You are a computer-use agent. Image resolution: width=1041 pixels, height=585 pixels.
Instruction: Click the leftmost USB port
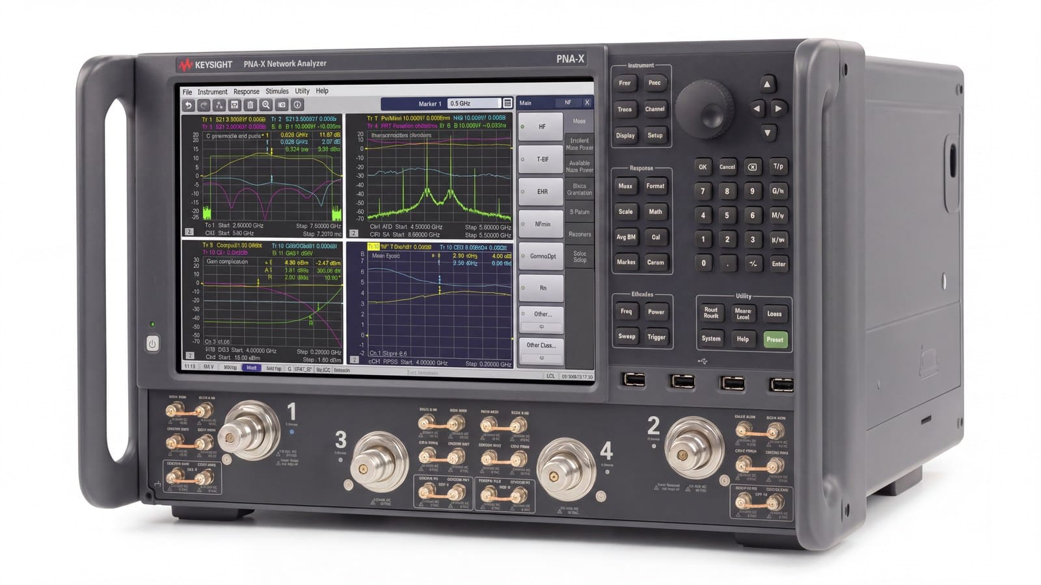tap(633, 379)
